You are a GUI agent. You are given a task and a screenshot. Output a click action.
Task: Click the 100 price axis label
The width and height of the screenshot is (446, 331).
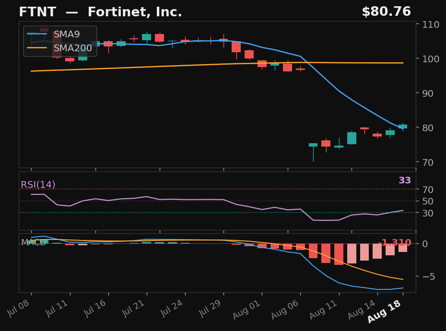point(431,59)
